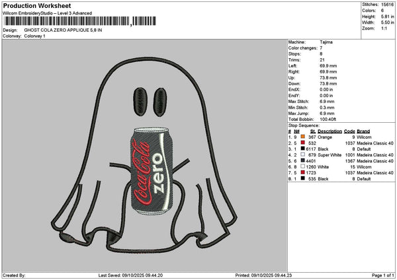Click the 'Printed: 09/10/2025 09.44.23' footer
The image size is (397, 280).
pyautogui.click(x=263, y=275)
